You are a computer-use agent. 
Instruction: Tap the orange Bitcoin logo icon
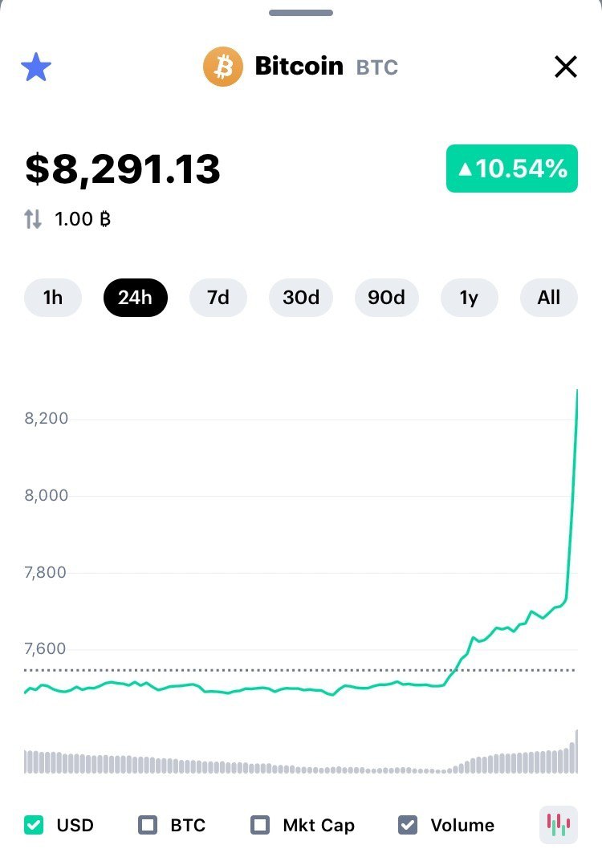(x=222, y=67)
